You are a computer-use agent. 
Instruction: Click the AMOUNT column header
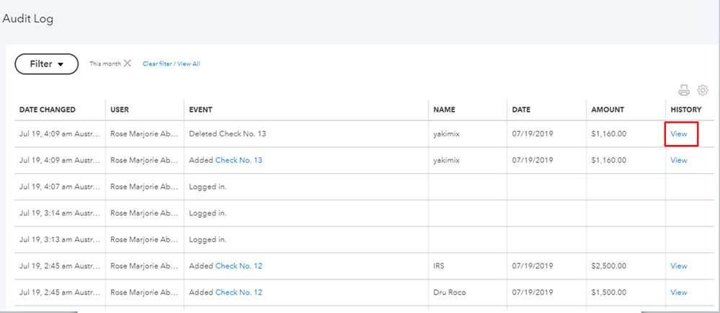click(608, 110)
